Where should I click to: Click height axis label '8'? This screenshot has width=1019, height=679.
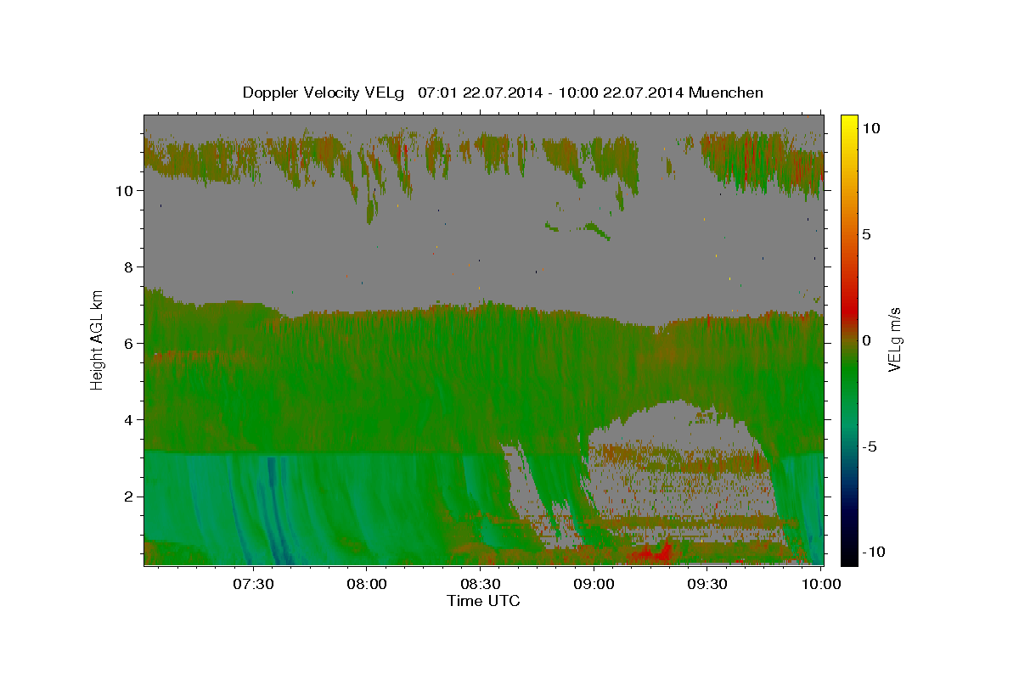(127, 267)
